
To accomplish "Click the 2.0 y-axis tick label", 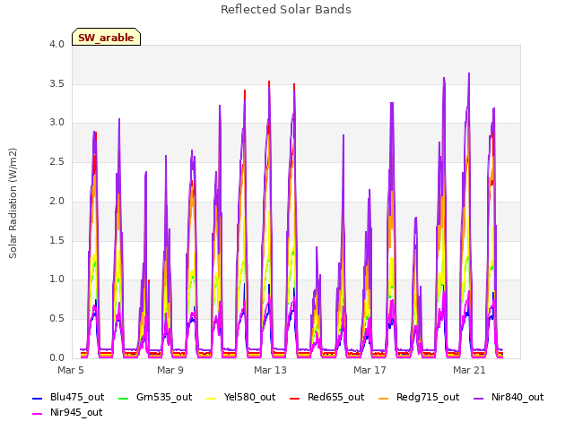I will pyautogui.click(x=57, y=201).
